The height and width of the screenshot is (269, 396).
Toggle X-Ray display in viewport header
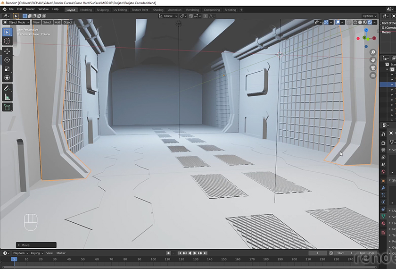pos(349,22)
